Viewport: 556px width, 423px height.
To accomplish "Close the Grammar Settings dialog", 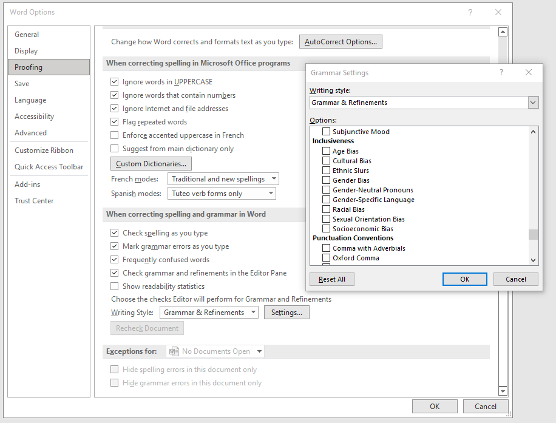I will pos(528,72).
